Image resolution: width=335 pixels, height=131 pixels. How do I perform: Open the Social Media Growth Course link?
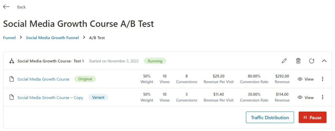click(x=44, y=79)
